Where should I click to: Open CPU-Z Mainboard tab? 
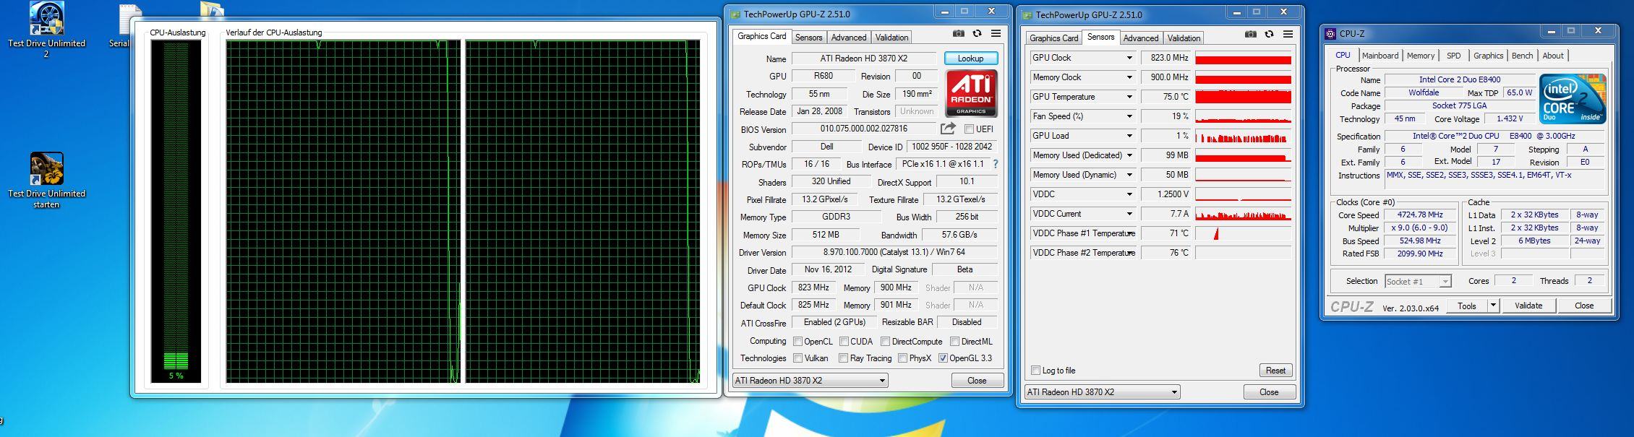coord(1380,56)
